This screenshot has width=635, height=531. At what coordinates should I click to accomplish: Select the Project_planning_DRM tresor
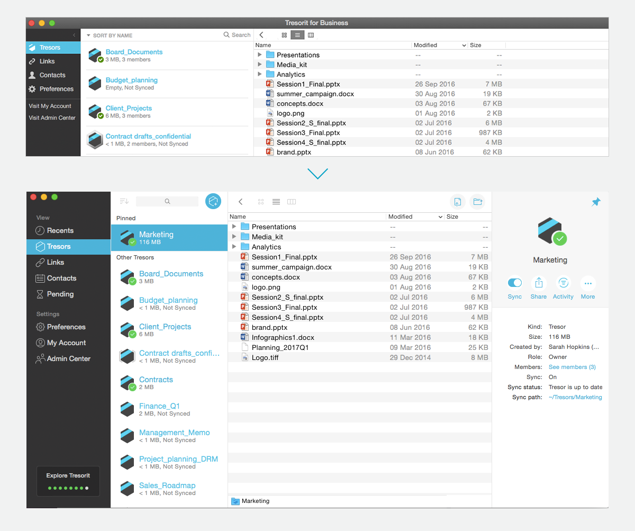click(169, 462)
